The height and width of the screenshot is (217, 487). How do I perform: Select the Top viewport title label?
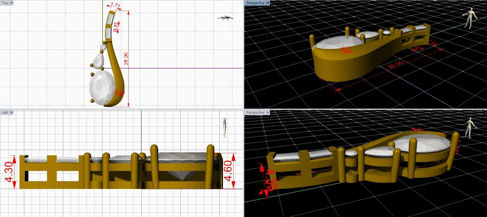click(5, 3)
